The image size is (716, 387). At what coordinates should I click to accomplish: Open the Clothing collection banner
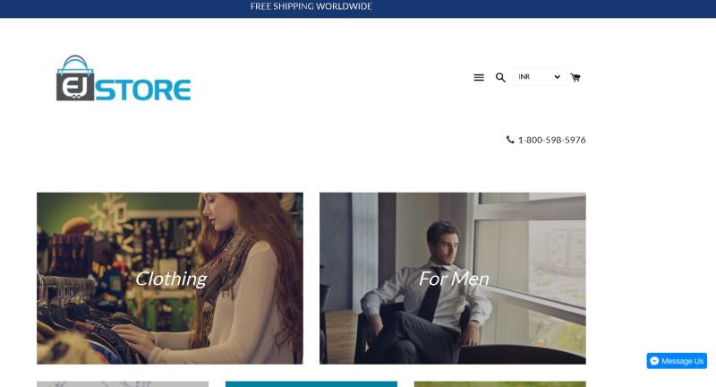click(x=170, y=279)
